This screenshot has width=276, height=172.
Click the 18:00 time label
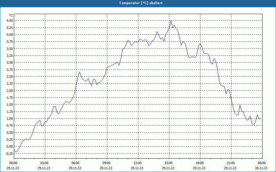[x=199, y=163]
